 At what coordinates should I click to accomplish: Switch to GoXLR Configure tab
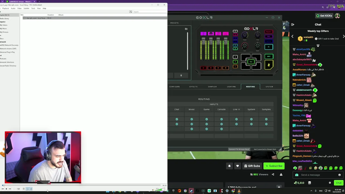[x=174, y=86]
